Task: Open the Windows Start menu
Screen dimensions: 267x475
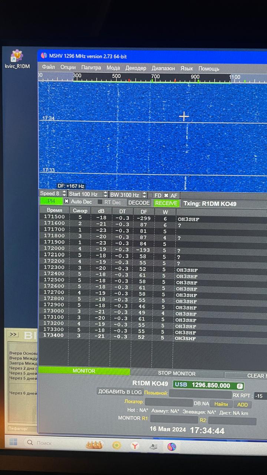Action: tap(13, 442)
